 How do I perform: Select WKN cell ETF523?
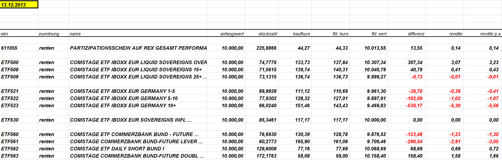pos(19,105)
